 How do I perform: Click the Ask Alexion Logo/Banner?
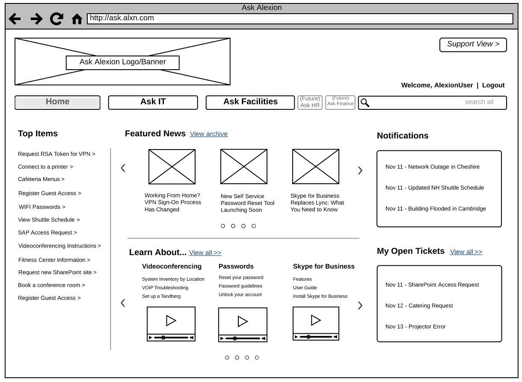[x=122, y=62]
